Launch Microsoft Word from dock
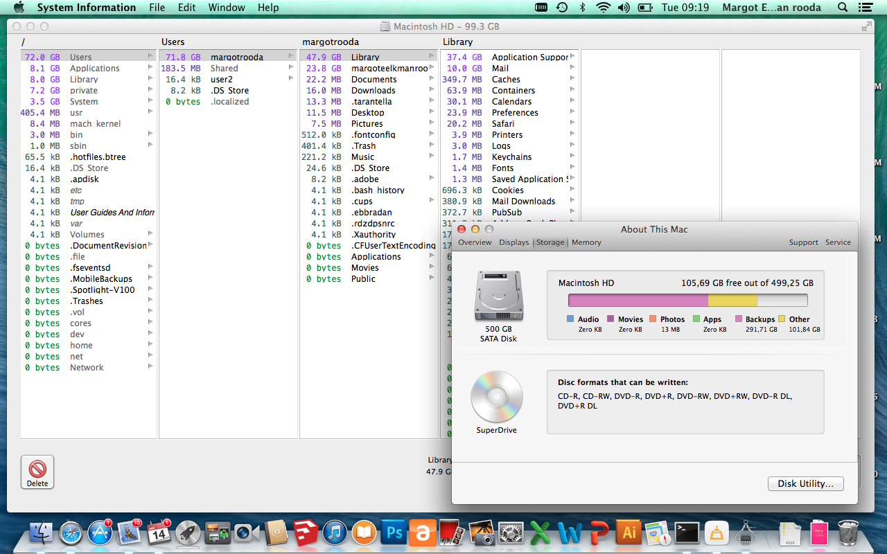 (x=570, y=533)
